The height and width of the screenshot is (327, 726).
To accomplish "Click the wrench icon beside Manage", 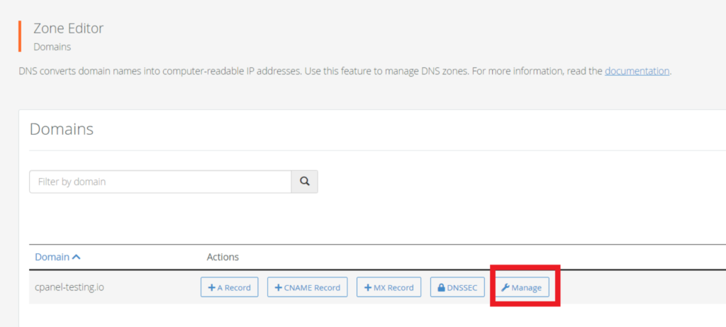I will [x=506, y=287].
